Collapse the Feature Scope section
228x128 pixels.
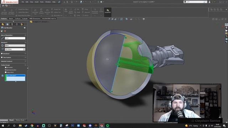[x=25, y=65]
